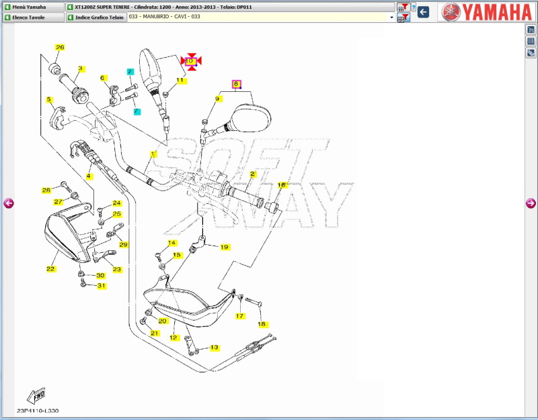Go to next diagram with right arrow
The height and width of the screenshot is (420, 538).
point(531,203)
